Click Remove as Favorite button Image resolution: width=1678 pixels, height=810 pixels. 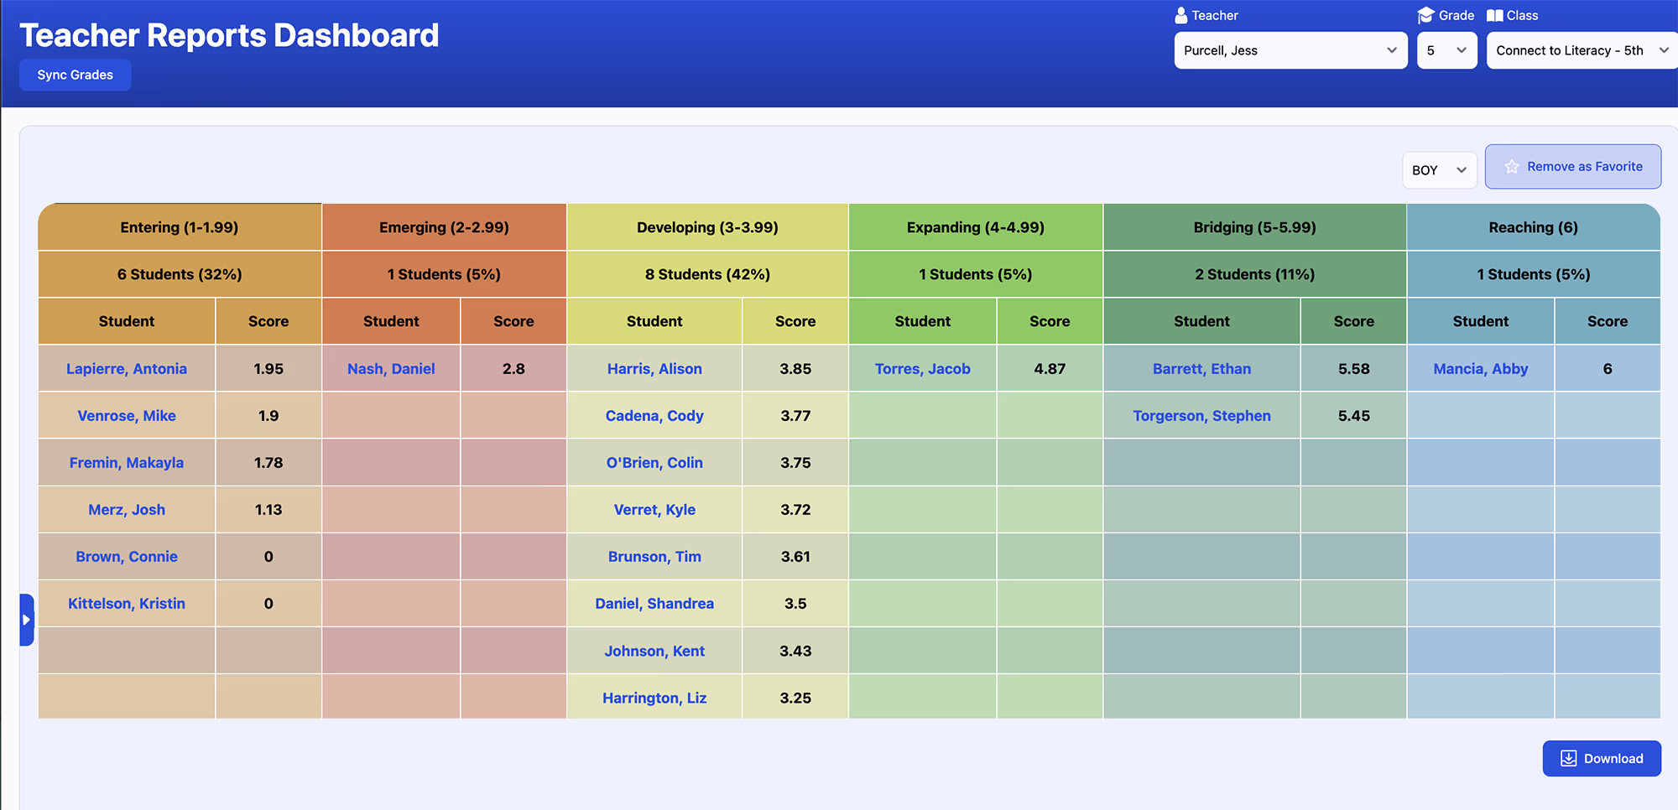(1572, 166)
